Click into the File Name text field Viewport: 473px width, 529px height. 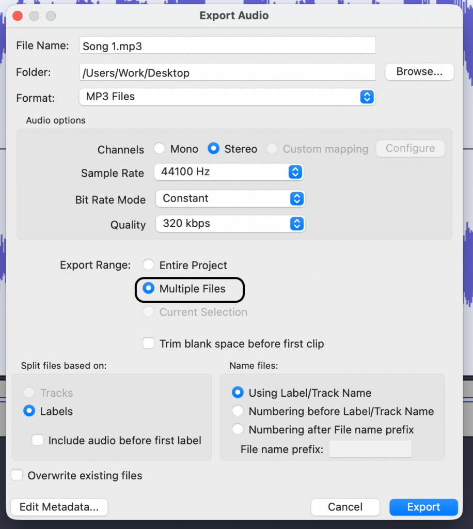coord(227,46)
